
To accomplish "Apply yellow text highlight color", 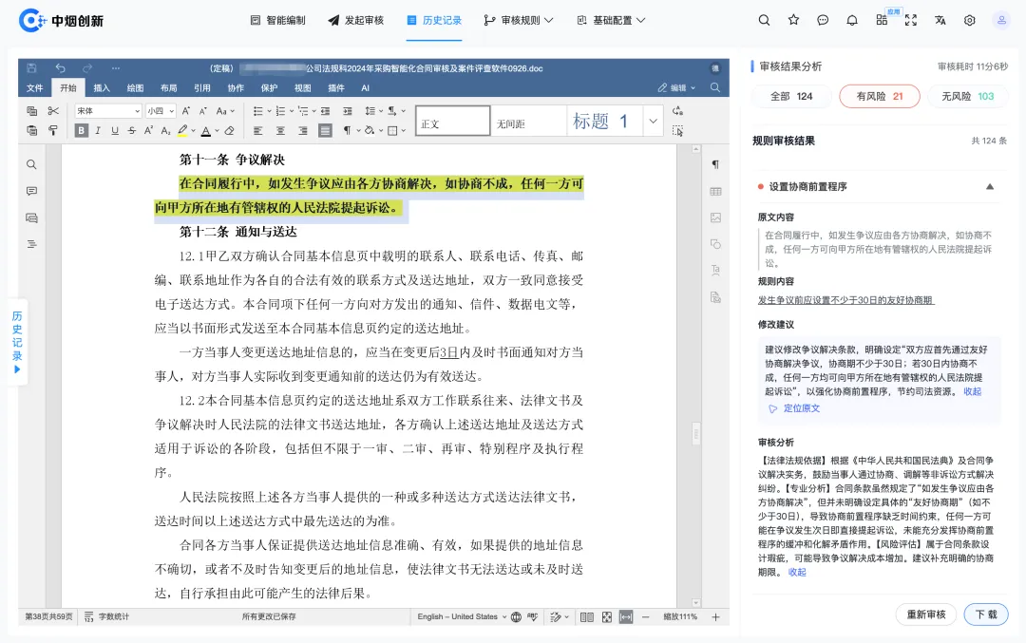I will (x=182, y=131).
